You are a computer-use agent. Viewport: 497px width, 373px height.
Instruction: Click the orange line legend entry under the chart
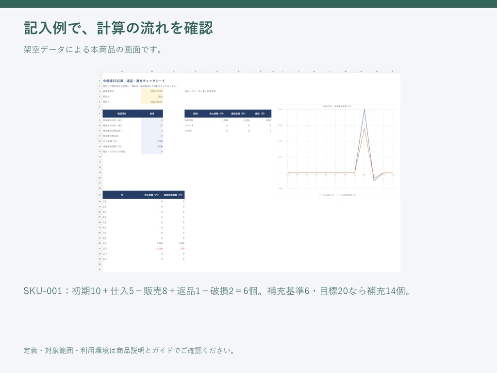click(347, 195)
